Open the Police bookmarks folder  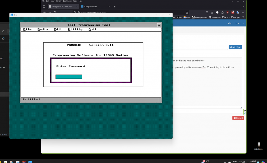(225, 17)
